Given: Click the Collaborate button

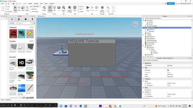Looking at the screenshot, I should coord(171,4).
